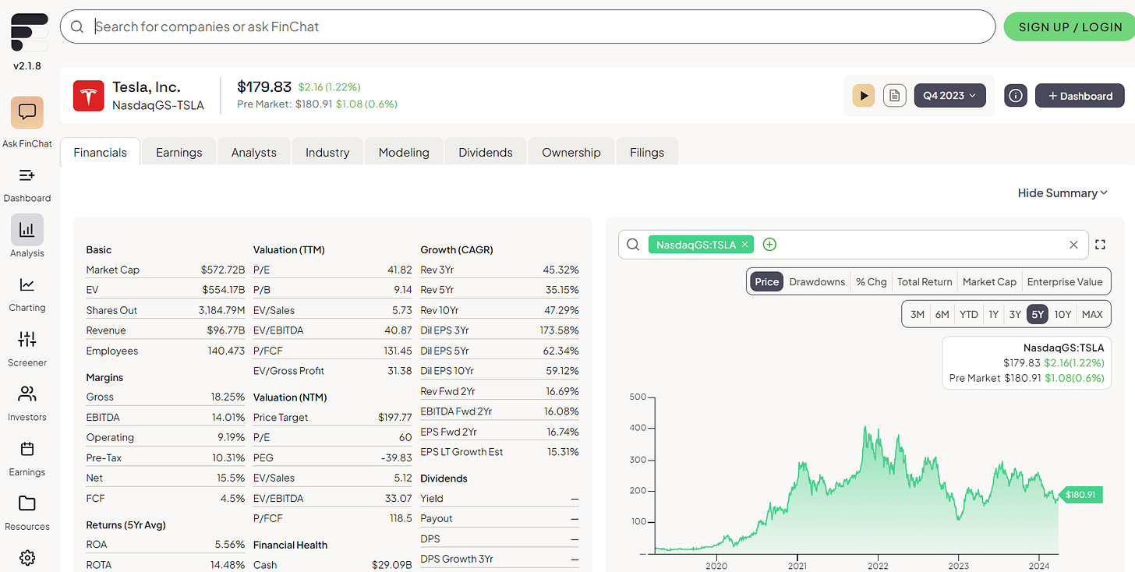Open the Analysis sidebar icon
The height and width of the screenshot is (572, 1135).
(27, 230)
